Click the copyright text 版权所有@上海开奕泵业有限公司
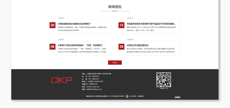This screenshot has width=230, height=108. click(98, 96)
